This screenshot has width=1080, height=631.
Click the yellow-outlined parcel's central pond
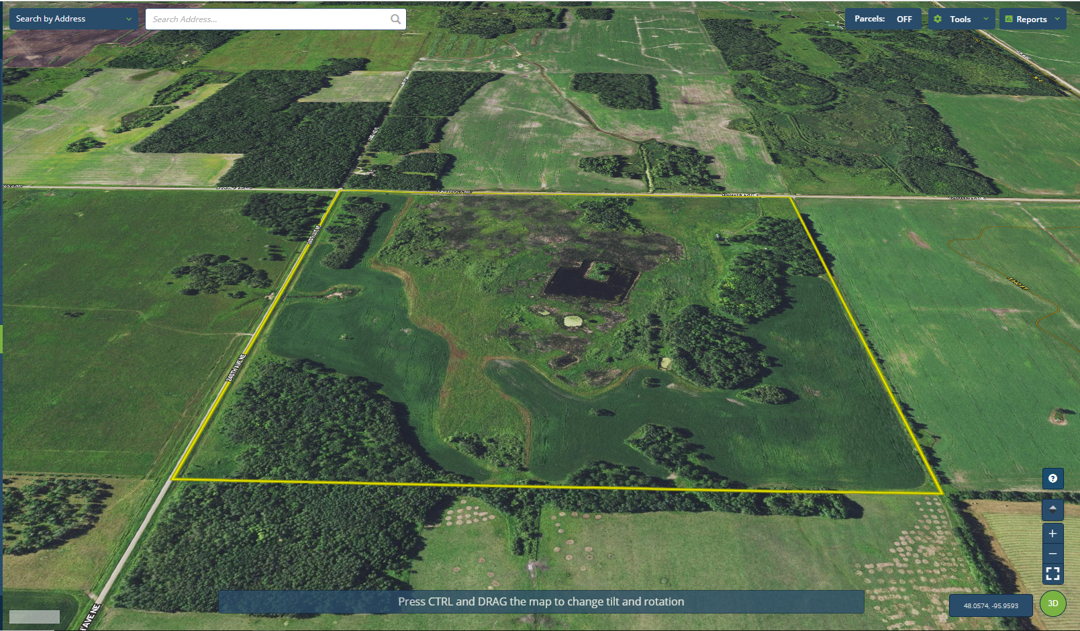click(584, 282)
